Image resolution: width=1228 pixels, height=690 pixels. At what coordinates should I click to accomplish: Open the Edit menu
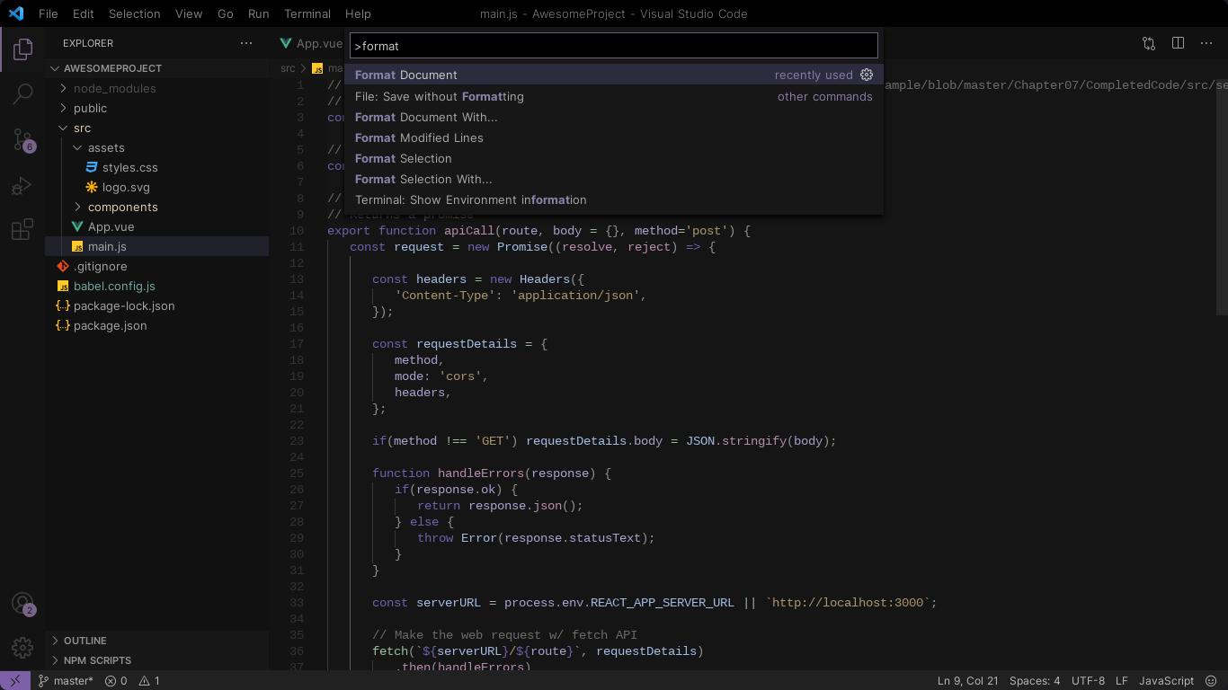(x=83, y=13)
